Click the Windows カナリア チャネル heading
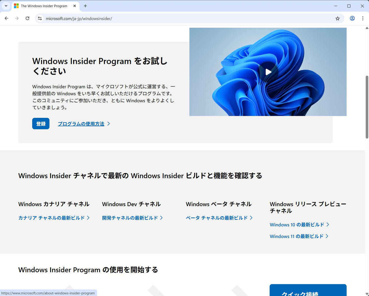The image size is (369, 296). [x=54, y=204]
